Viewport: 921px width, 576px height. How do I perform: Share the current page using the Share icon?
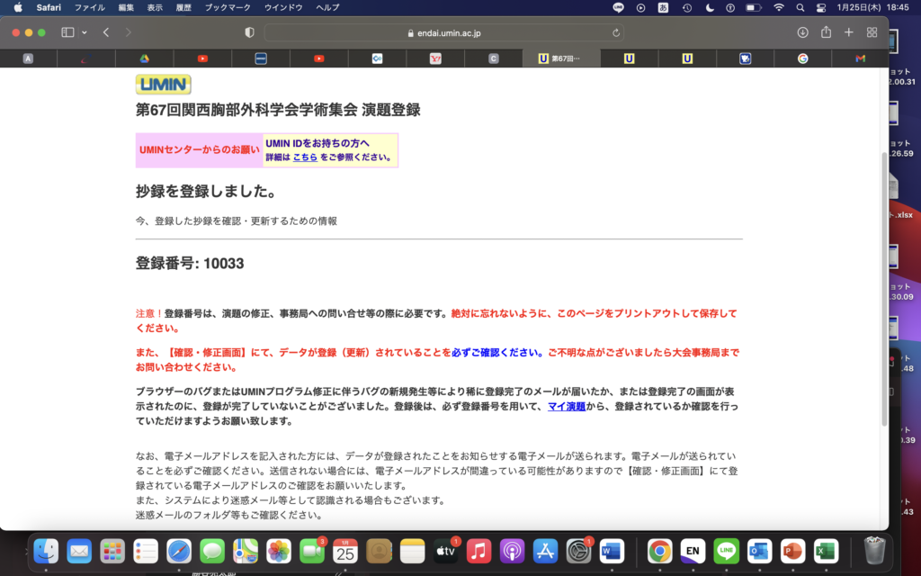pos(825,31)
